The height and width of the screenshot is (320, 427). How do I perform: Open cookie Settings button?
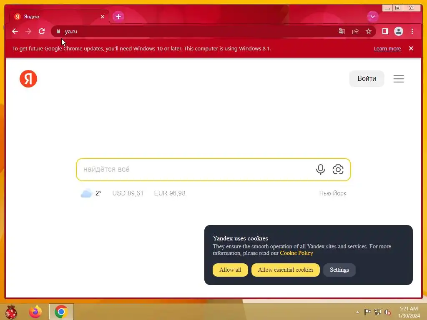click(339, 270)
